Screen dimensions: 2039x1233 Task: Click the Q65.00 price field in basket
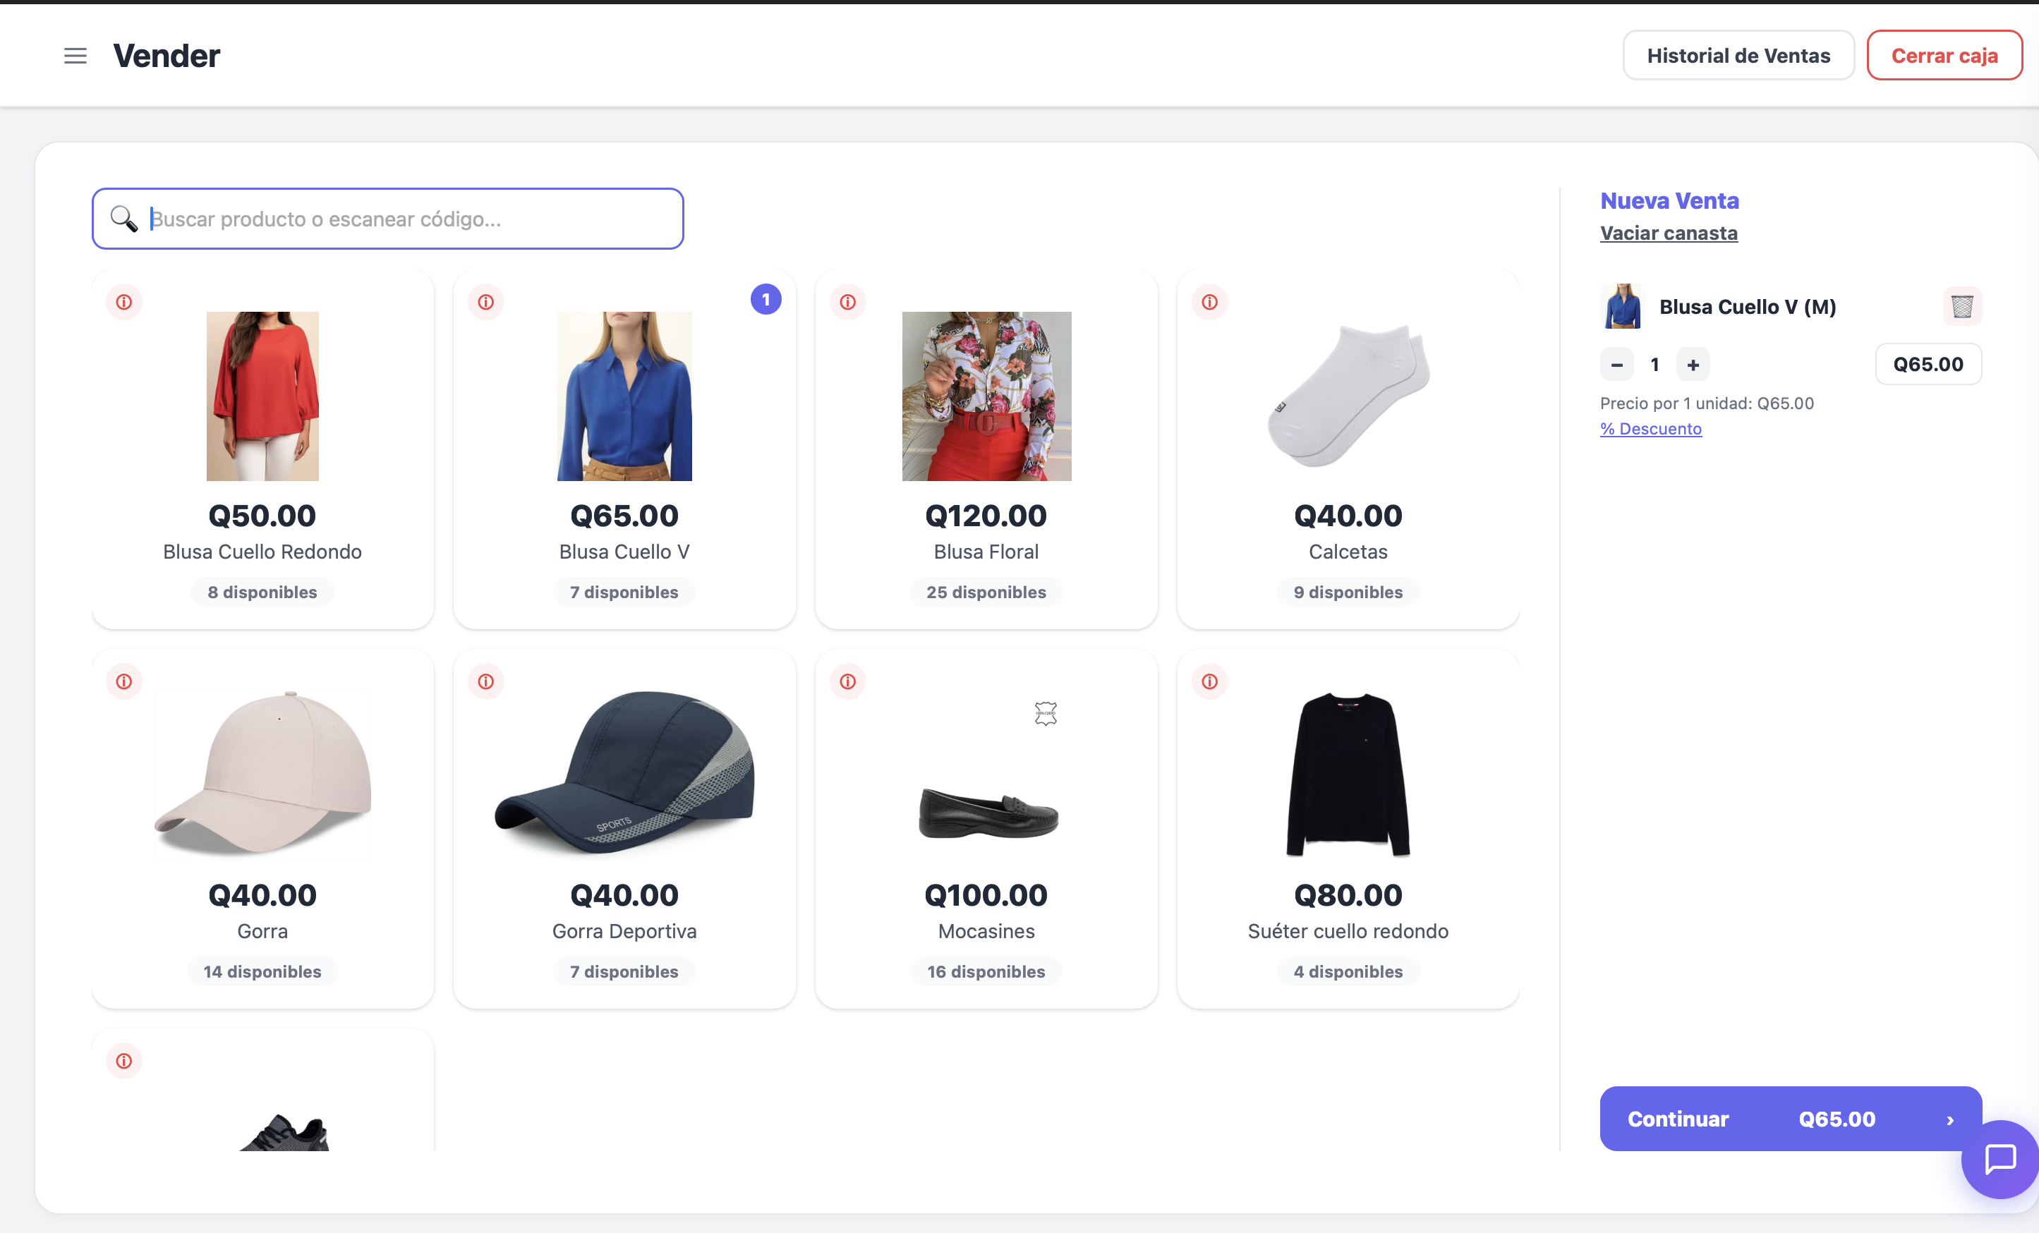1928,364
